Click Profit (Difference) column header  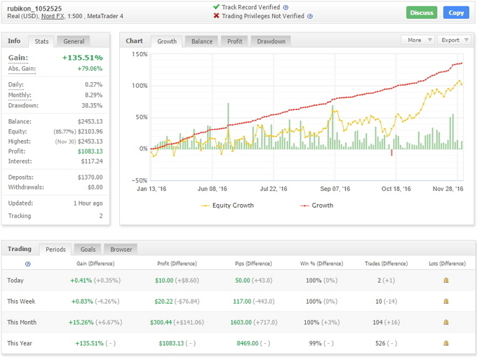[177, 264]
